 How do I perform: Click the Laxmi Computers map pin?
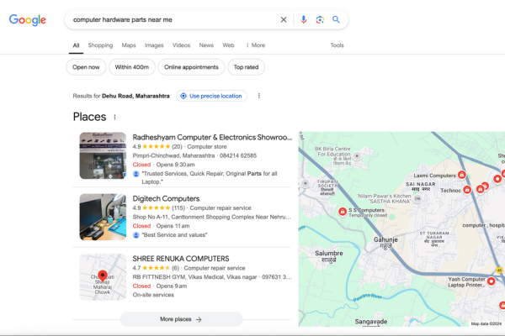(462, 175)
